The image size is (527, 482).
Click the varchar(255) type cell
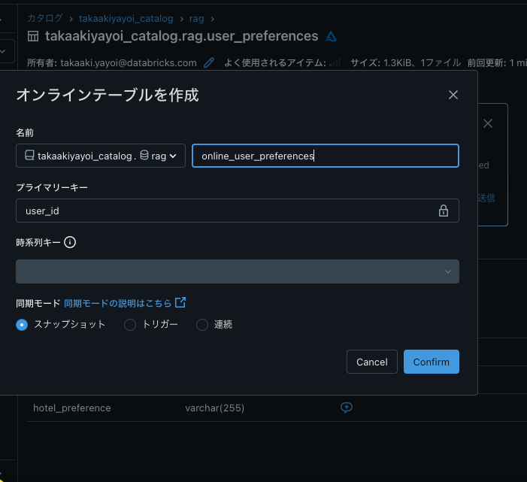[215, 408]
